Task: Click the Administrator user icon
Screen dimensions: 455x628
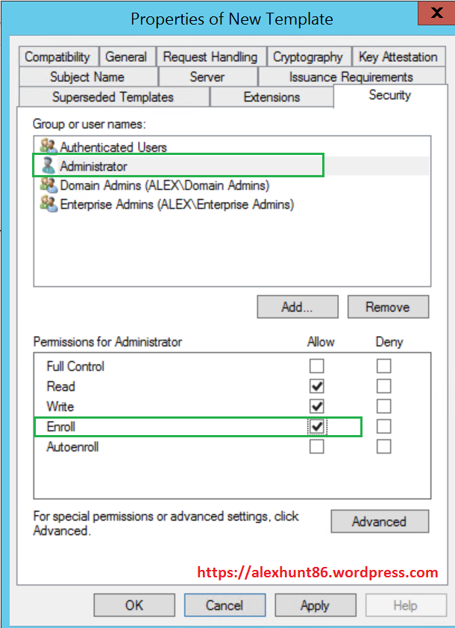Action: pos(48,166)
